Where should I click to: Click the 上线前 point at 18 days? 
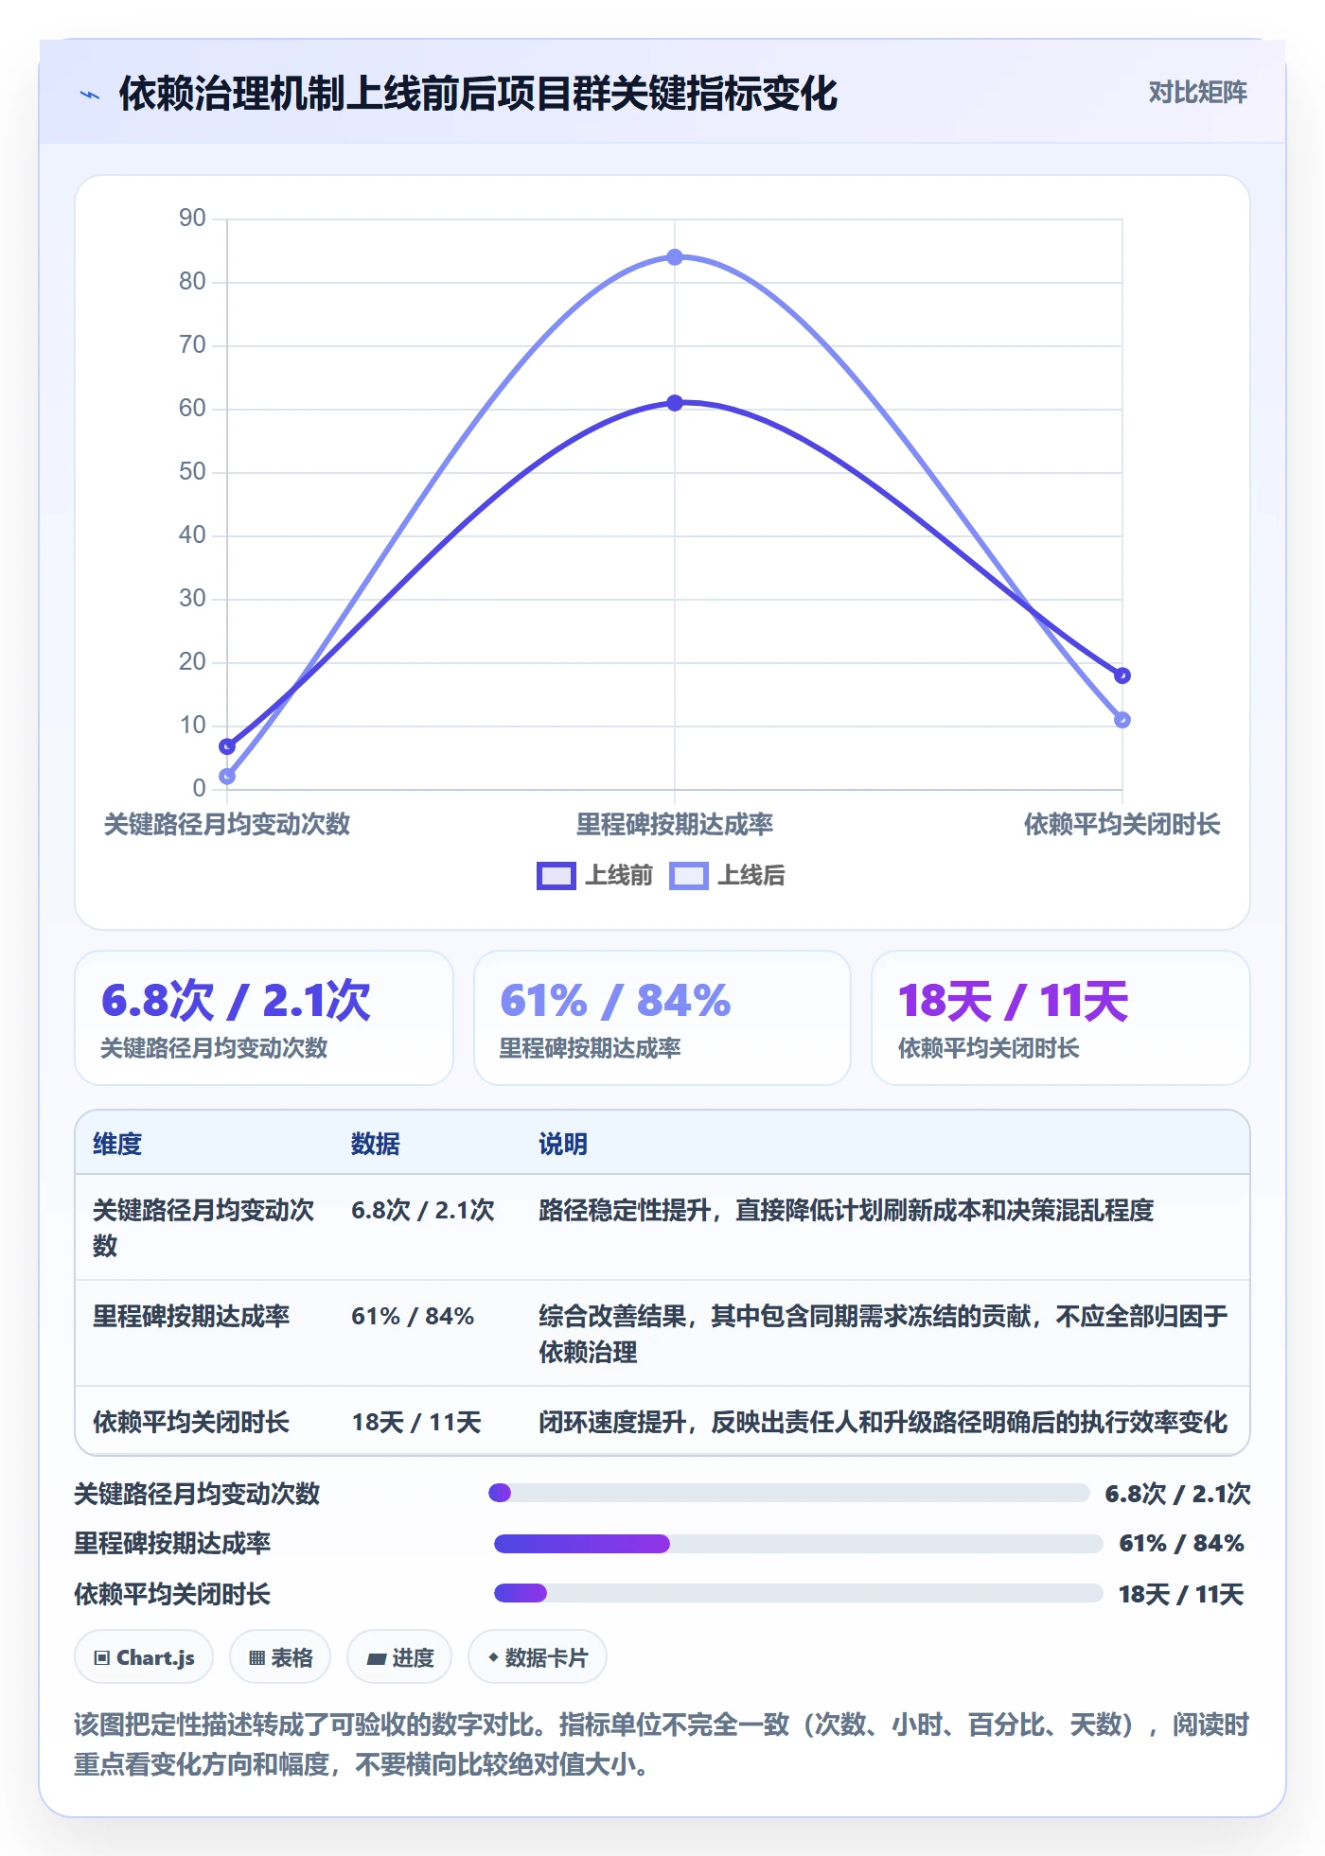point(1122,675)
